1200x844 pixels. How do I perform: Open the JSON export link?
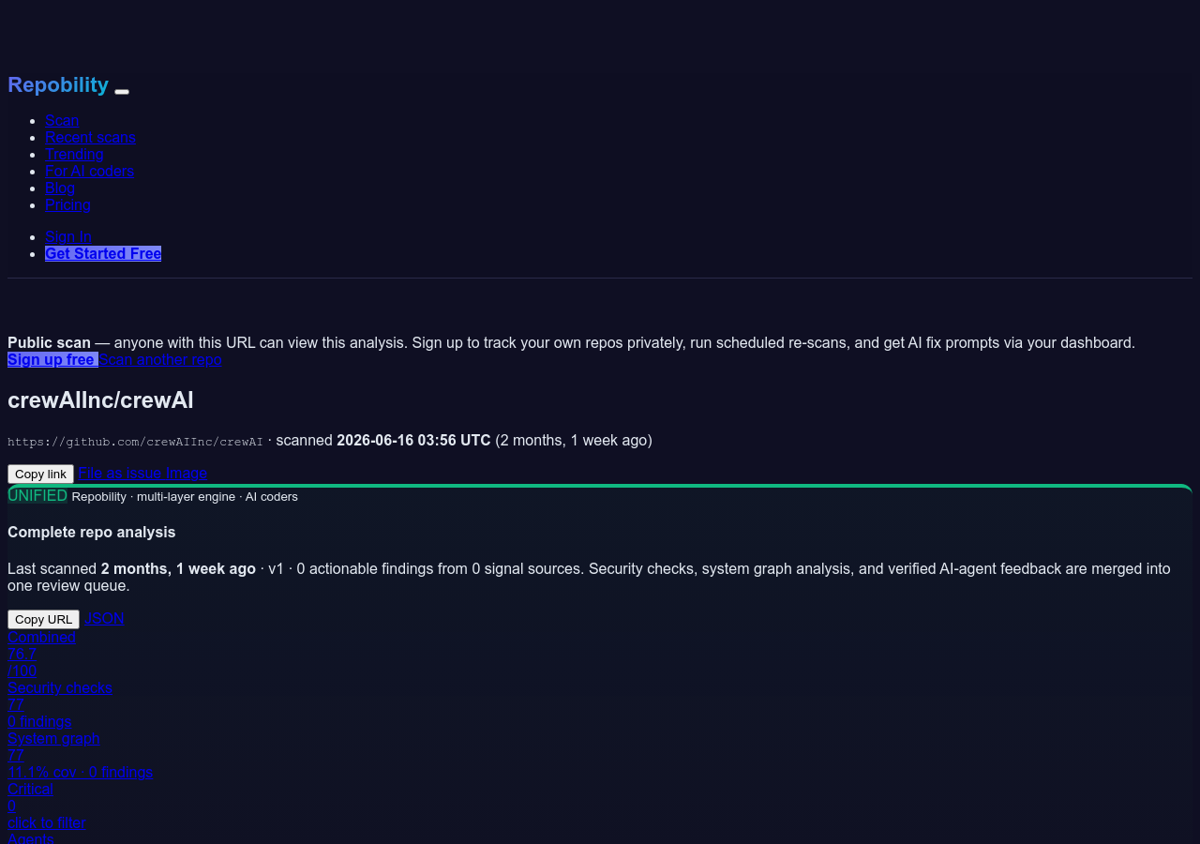104,619
